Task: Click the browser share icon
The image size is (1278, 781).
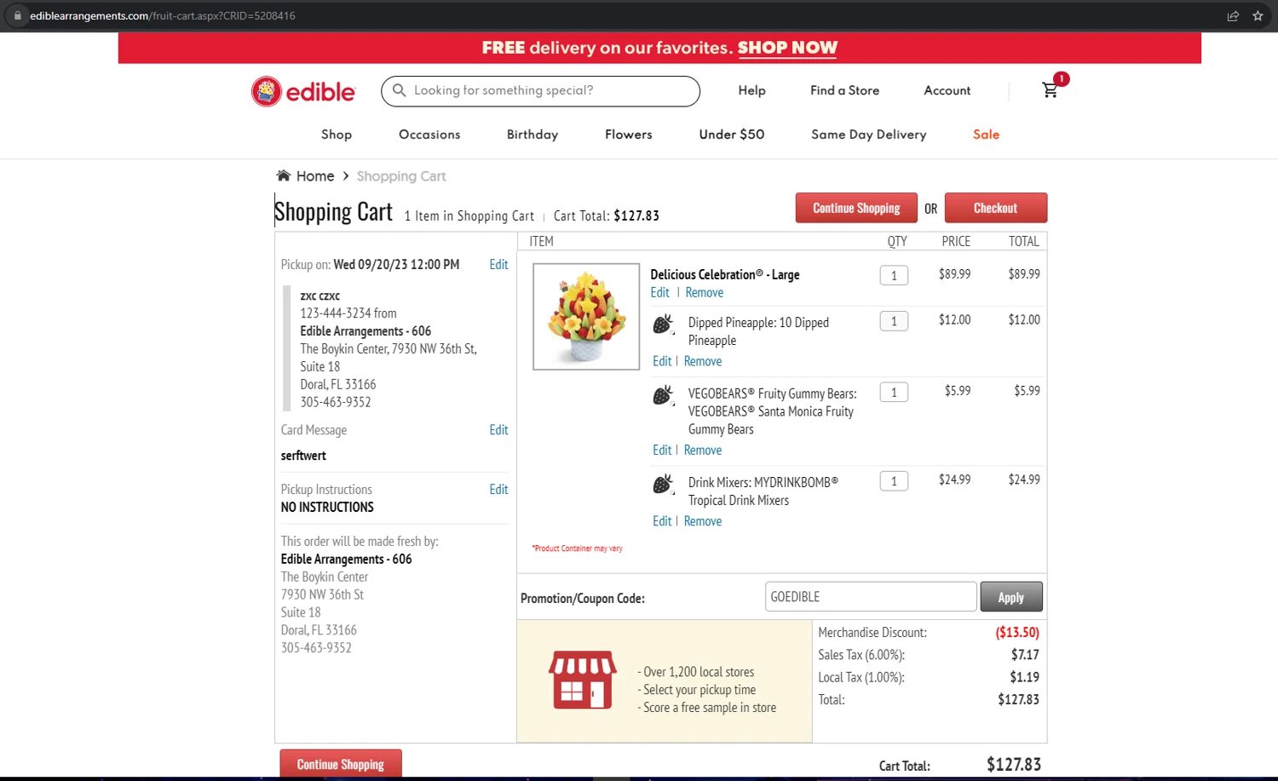Action: click(1233, 15)
